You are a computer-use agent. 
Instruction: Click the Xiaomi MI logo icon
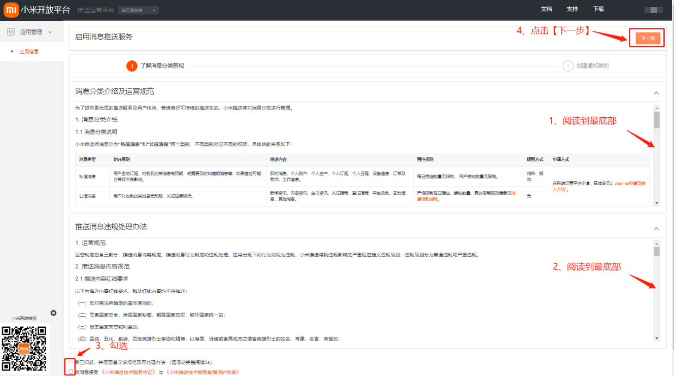coord(11,10)
